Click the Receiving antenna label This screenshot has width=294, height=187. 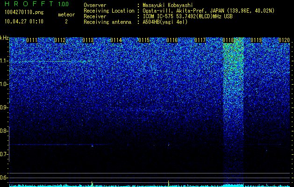108,22
